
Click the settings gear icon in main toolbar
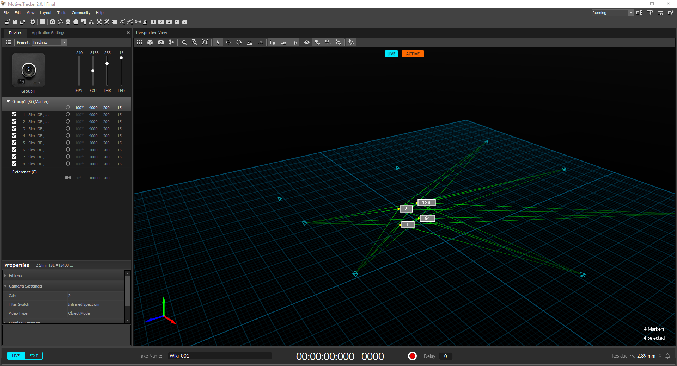33,22
